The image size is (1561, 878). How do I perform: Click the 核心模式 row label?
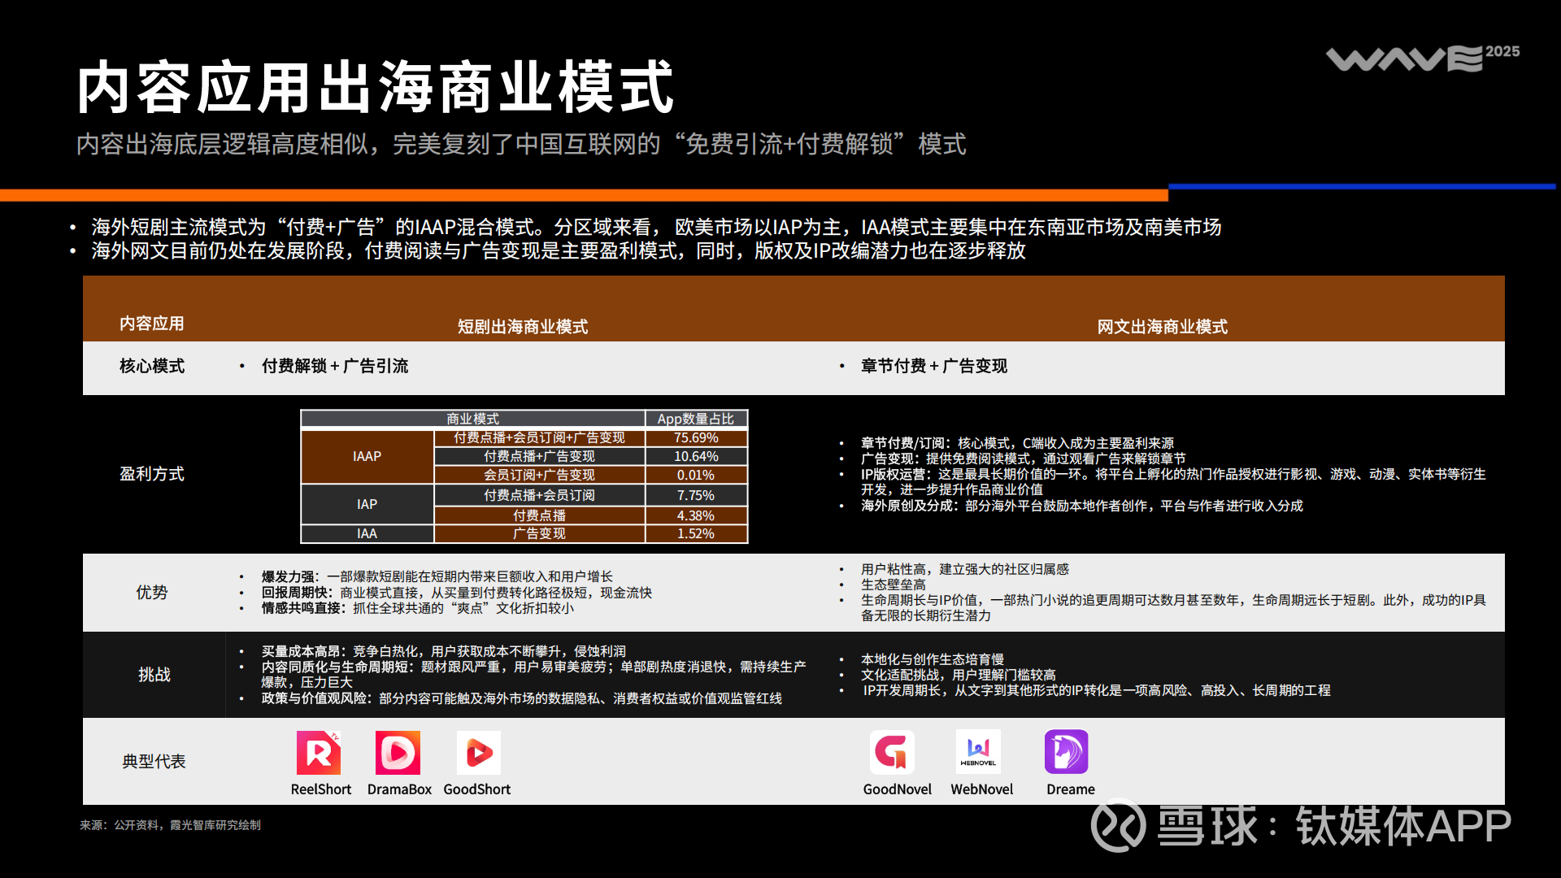click(152, 367)
